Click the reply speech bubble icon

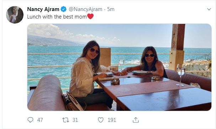click(30, 120)
